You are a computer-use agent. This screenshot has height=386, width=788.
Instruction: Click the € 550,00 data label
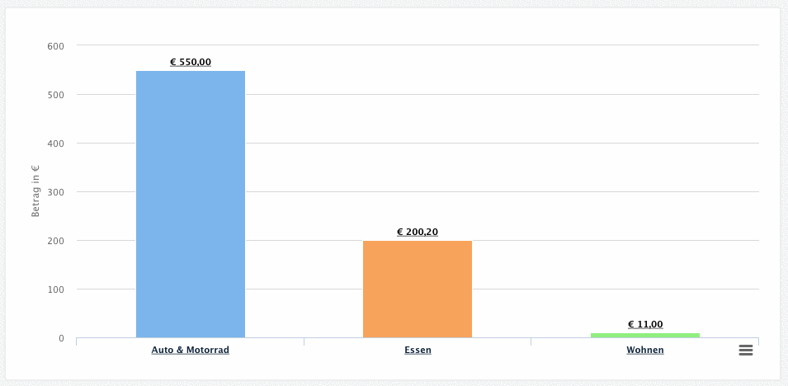tap(191, 62)
